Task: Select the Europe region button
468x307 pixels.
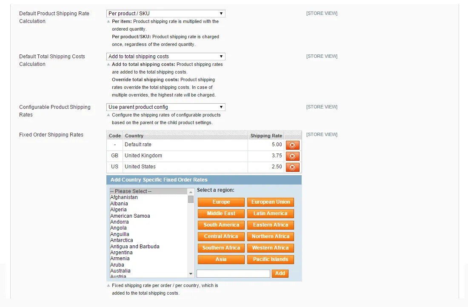Action: (221, 202)
